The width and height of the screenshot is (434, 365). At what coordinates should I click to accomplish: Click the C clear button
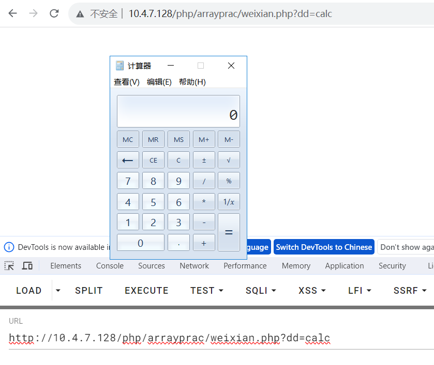click(x=178, y=160)
